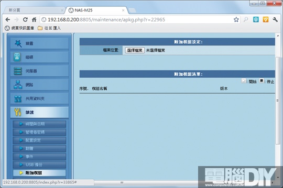Open the shared folder (共用資料夾) icon

click(18, 99)
